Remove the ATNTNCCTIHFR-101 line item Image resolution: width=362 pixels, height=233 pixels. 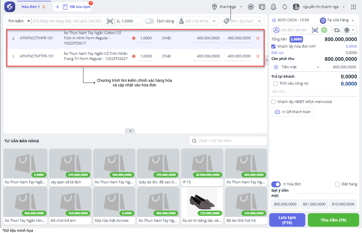(x=258, y=38)
